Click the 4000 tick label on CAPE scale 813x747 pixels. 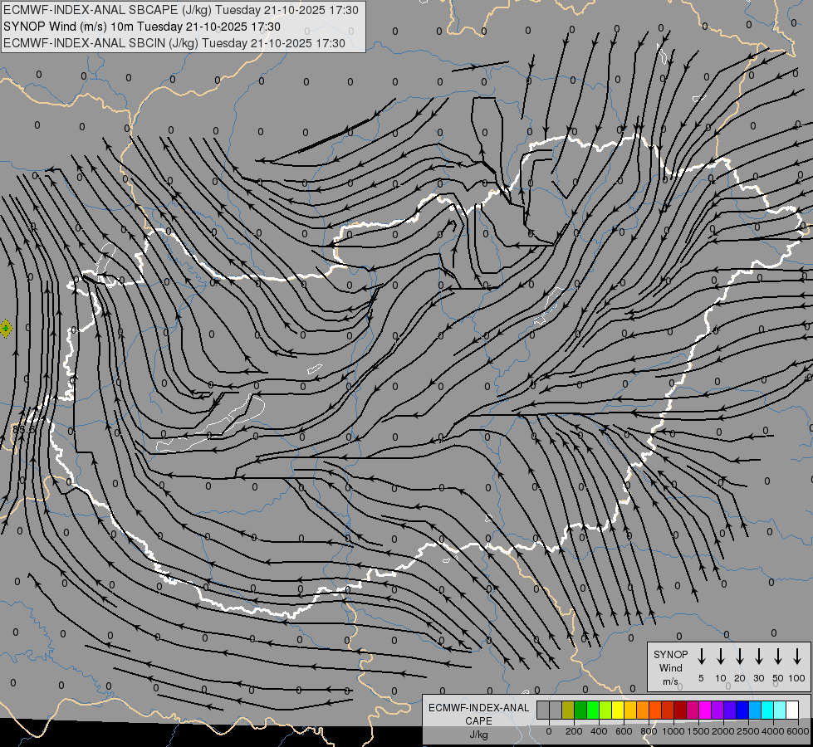pos(772,731)
